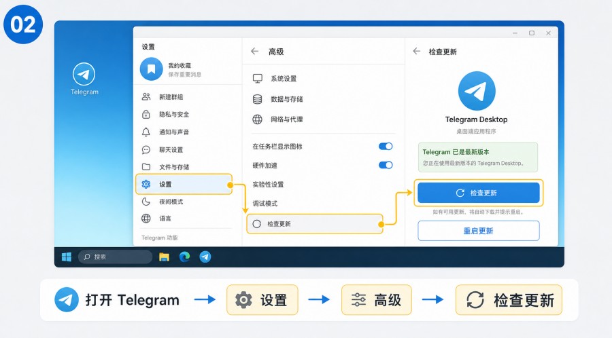This screenshot has height=338, width=612.
Task: Click the 检查更新 panel header title
Action: click(443, 52)
